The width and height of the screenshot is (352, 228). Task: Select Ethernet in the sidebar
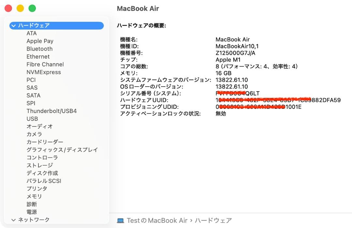tap(38, 56)
